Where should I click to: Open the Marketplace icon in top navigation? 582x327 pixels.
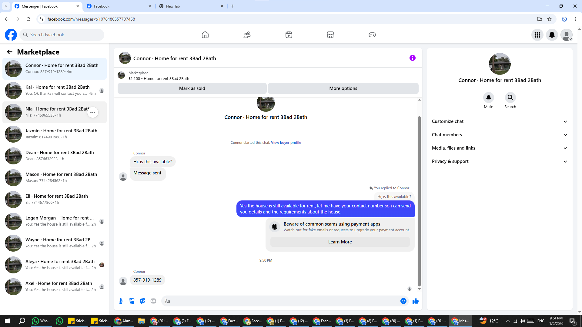[330, 35]
